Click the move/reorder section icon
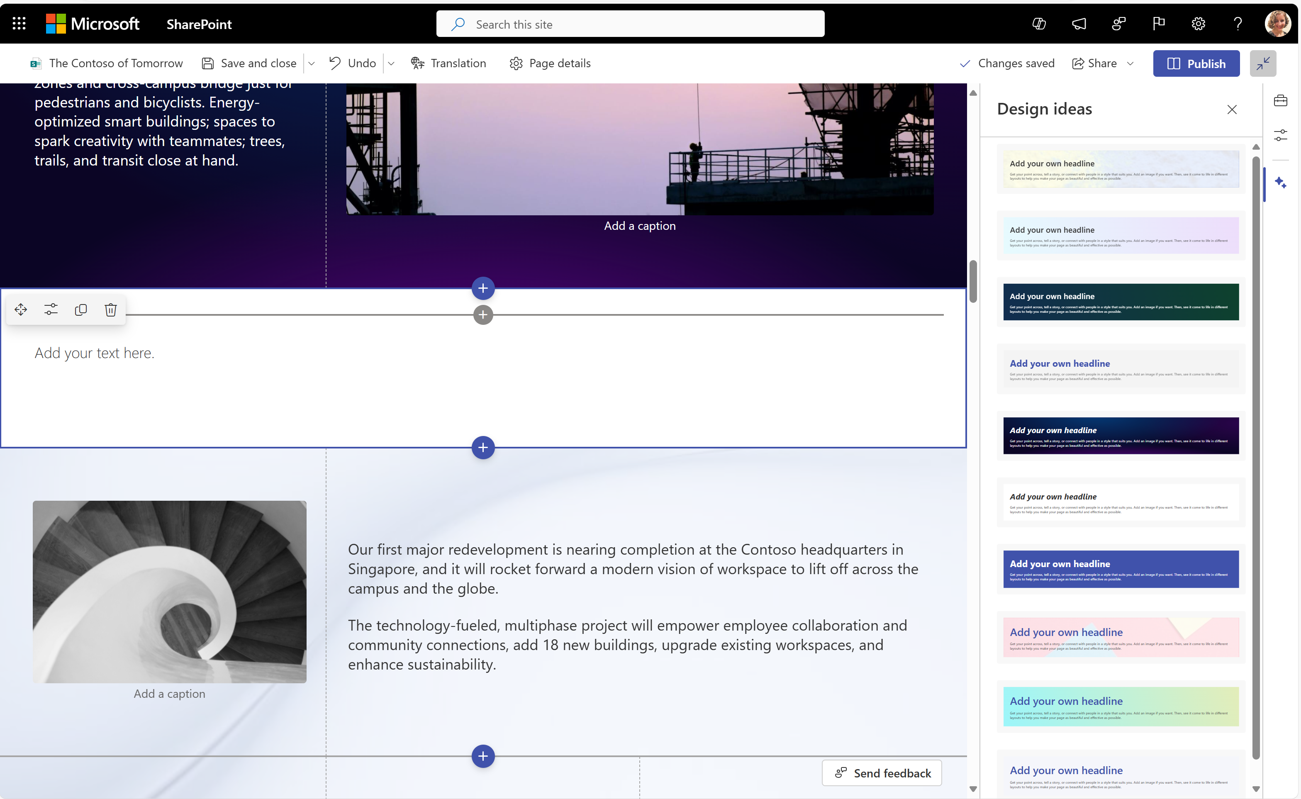 (20, 309)
